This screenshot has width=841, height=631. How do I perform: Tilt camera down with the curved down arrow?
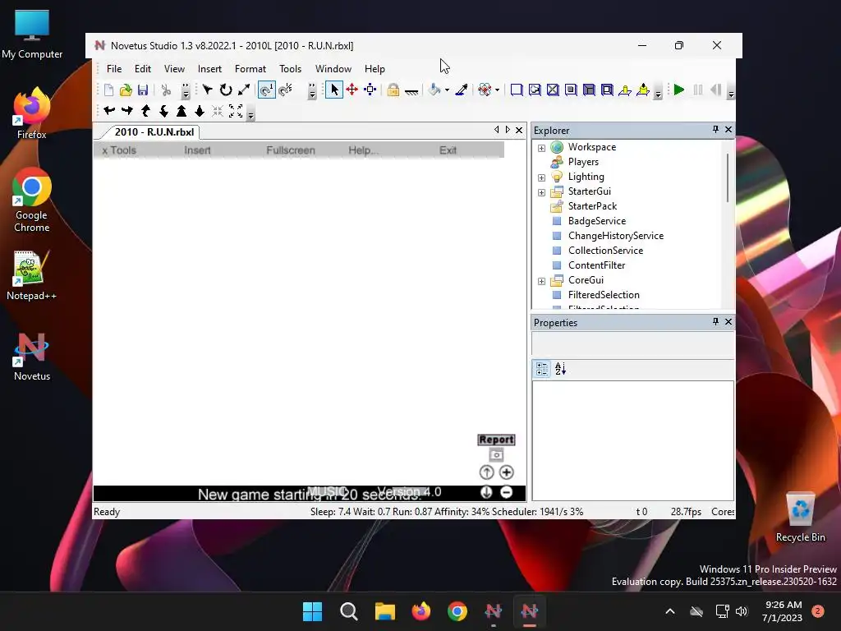point(163,111)
